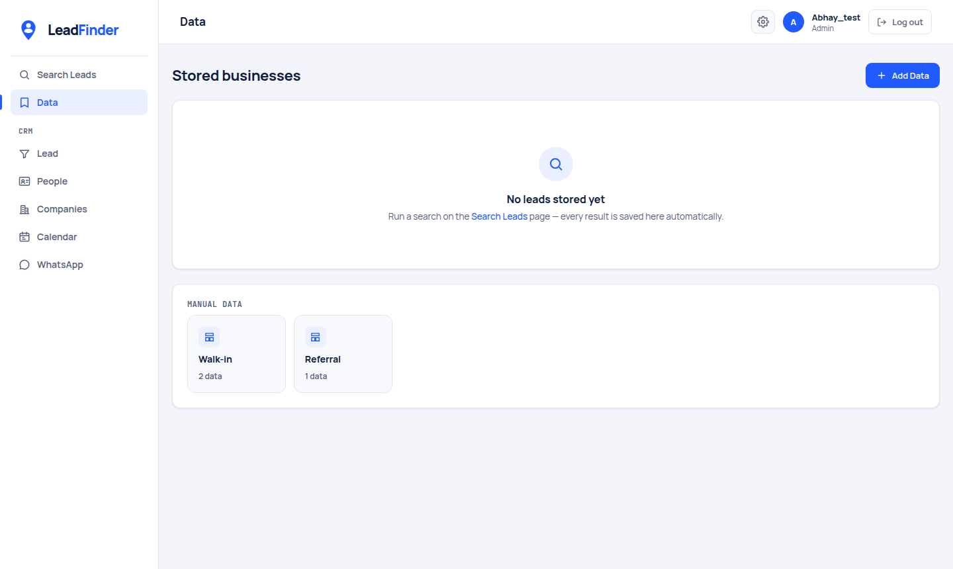Open the Referral manual data card
Screen dimensions: 953x569
tap(343, 354)
